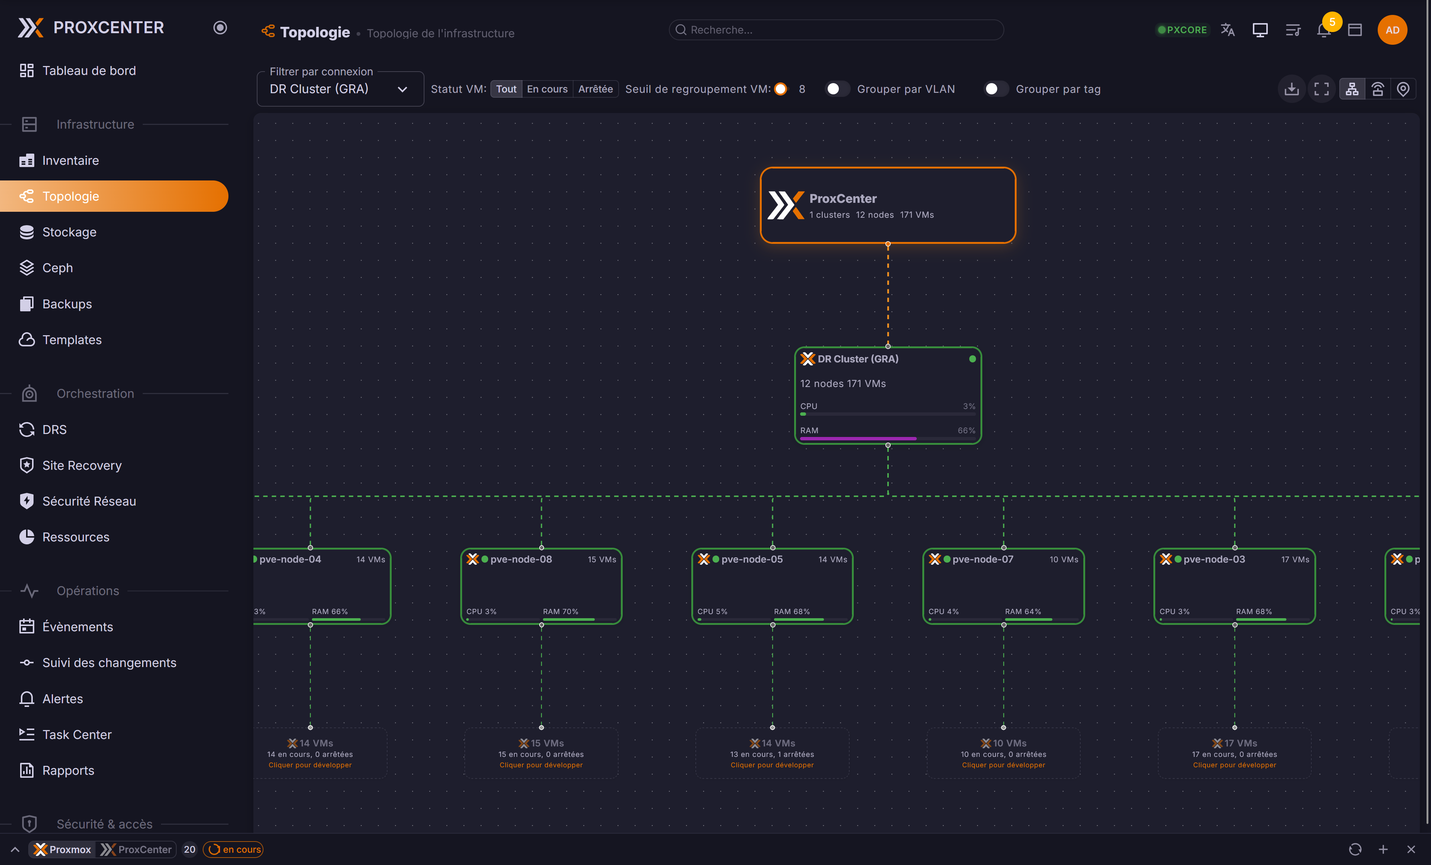Click the export download topology icon
The image size is (1431, 865).
(x=1292, y=89)
